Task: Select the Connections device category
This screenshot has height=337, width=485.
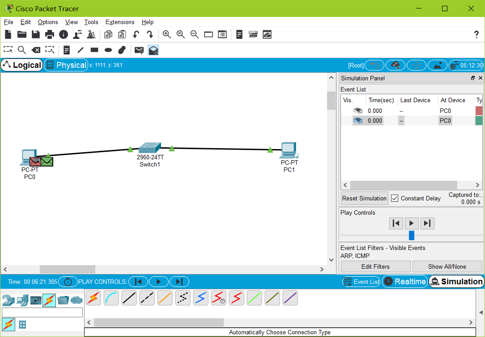Action: 49,300
